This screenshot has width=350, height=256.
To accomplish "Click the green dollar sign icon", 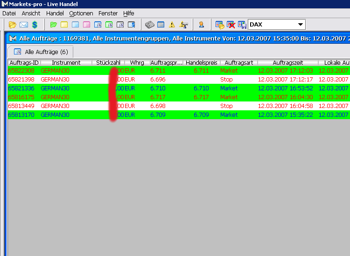I will (x=35, y=25).
